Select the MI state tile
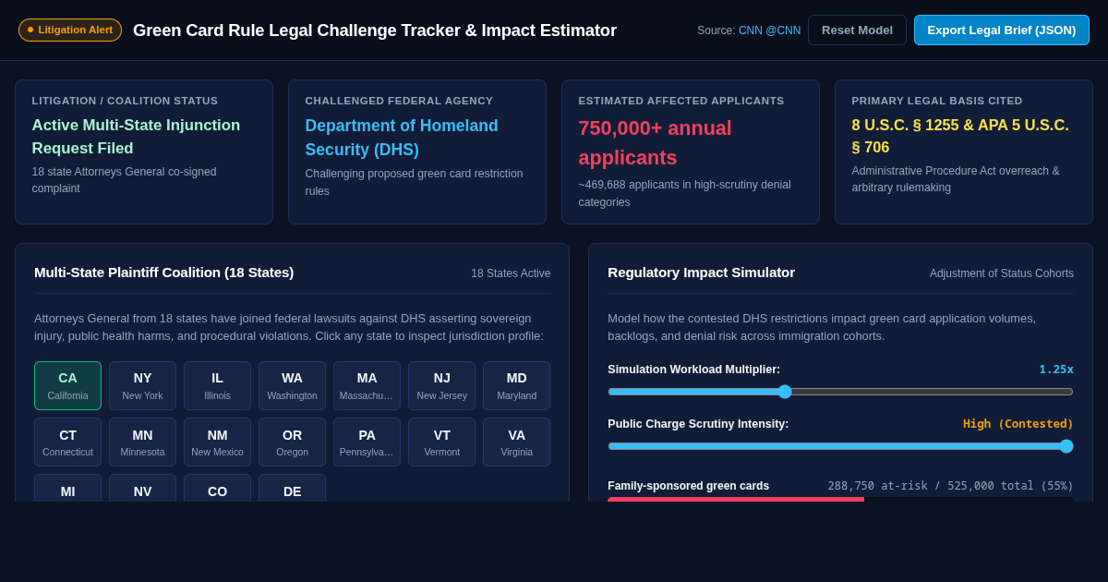Viewport: 1108px width, 582px height. coord(67,489)
